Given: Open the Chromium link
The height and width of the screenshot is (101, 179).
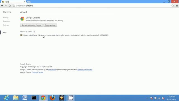Looking at the screenshot, I should (52, 70).
